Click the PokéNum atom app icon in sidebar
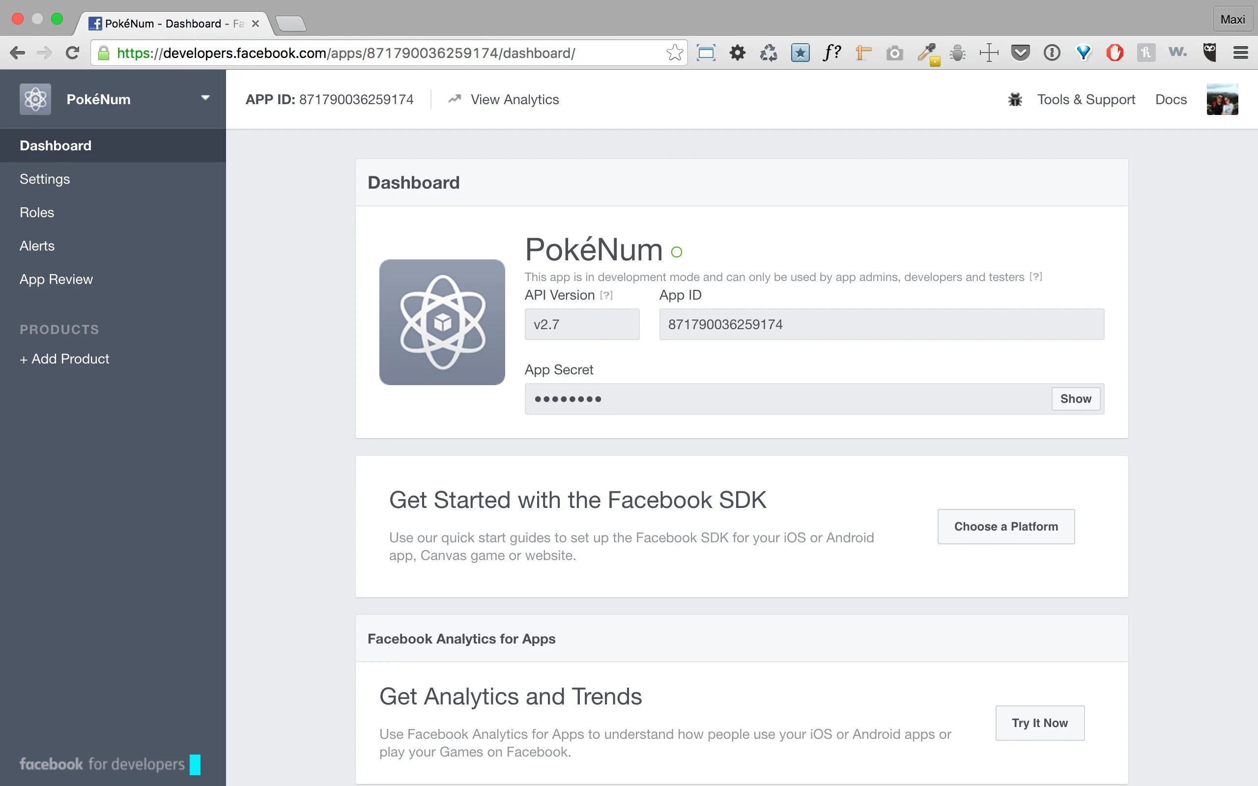 [x=35, y=99]
